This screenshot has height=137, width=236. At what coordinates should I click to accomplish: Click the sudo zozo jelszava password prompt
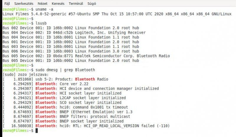(26, 75)
